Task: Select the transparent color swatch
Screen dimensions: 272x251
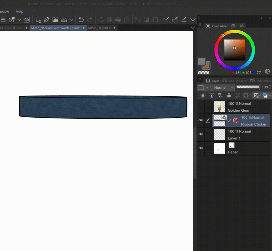Action: click(203, 72)
